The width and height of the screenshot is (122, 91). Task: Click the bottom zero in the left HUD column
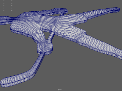point(4,10)
